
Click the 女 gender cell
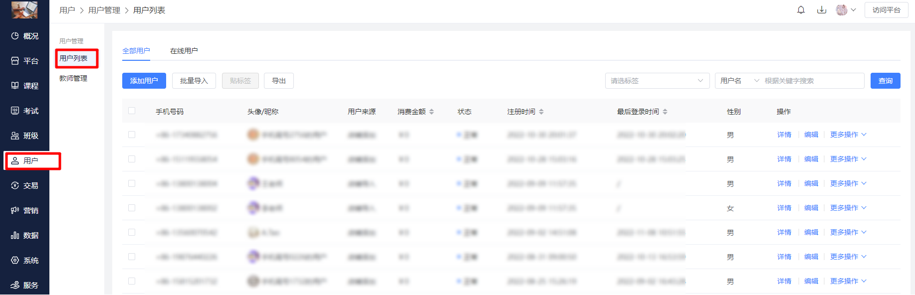730,208
